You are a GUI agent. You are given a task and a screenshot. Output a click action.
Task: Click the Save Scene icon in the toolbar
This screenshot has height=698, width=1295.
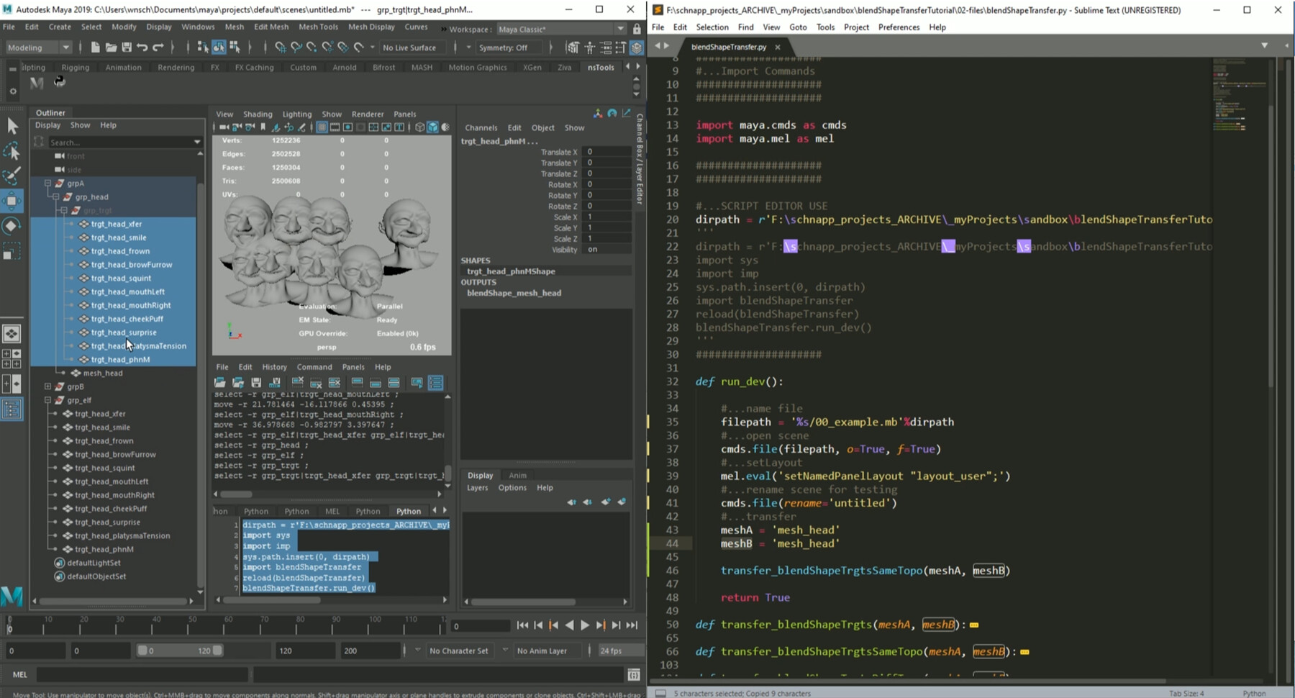click(127, 47)
